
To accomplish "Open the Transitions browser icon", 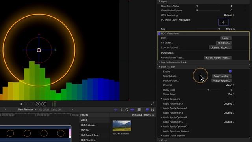I will (152, 110).
